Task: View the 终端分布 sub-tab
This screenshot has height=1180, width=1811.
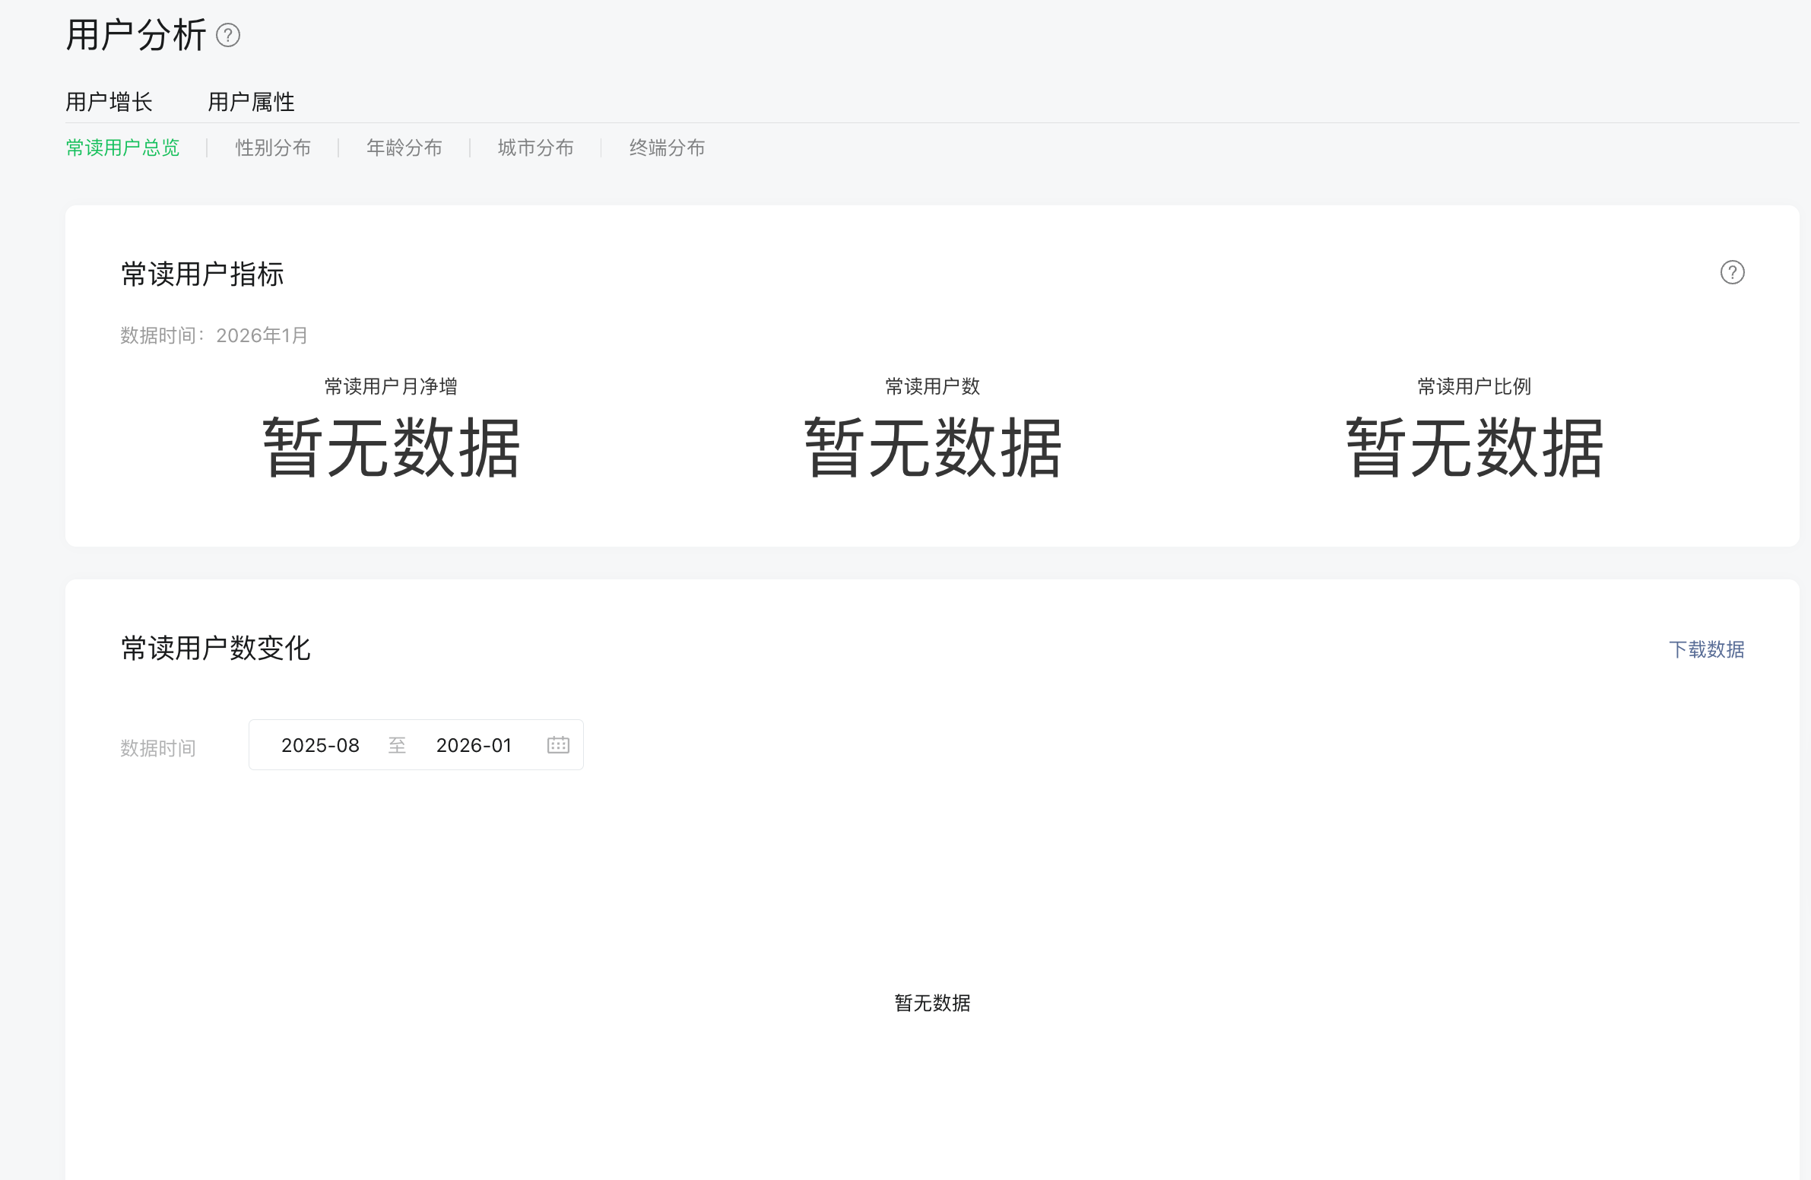Action: pos(667,147)
